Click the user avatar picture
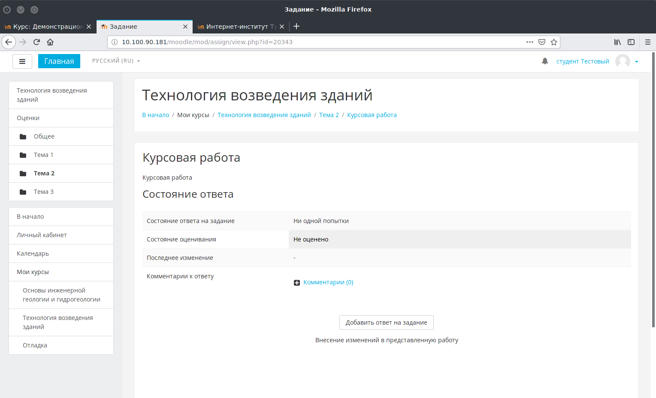Screen dimensions: 656x398 point(623,61)
